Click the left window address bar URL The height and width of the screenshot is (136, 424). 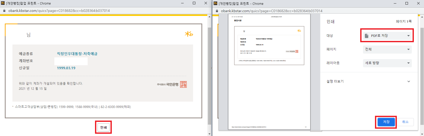[59, 11]
